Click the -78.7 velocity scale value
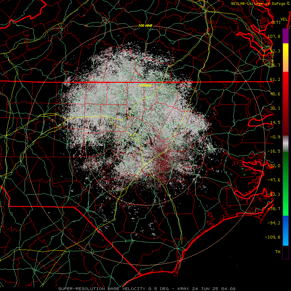291x291 pixels. coord(274,209)
